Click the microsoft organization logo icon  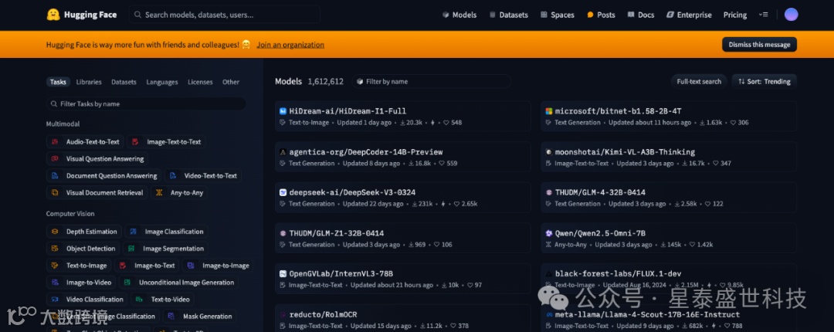point(550,111)
